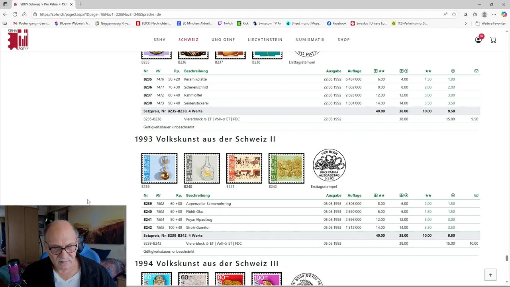This screenshot has height=287, width=510.
Task: Add page to favorites star icon
Action: tap(454, 14)
